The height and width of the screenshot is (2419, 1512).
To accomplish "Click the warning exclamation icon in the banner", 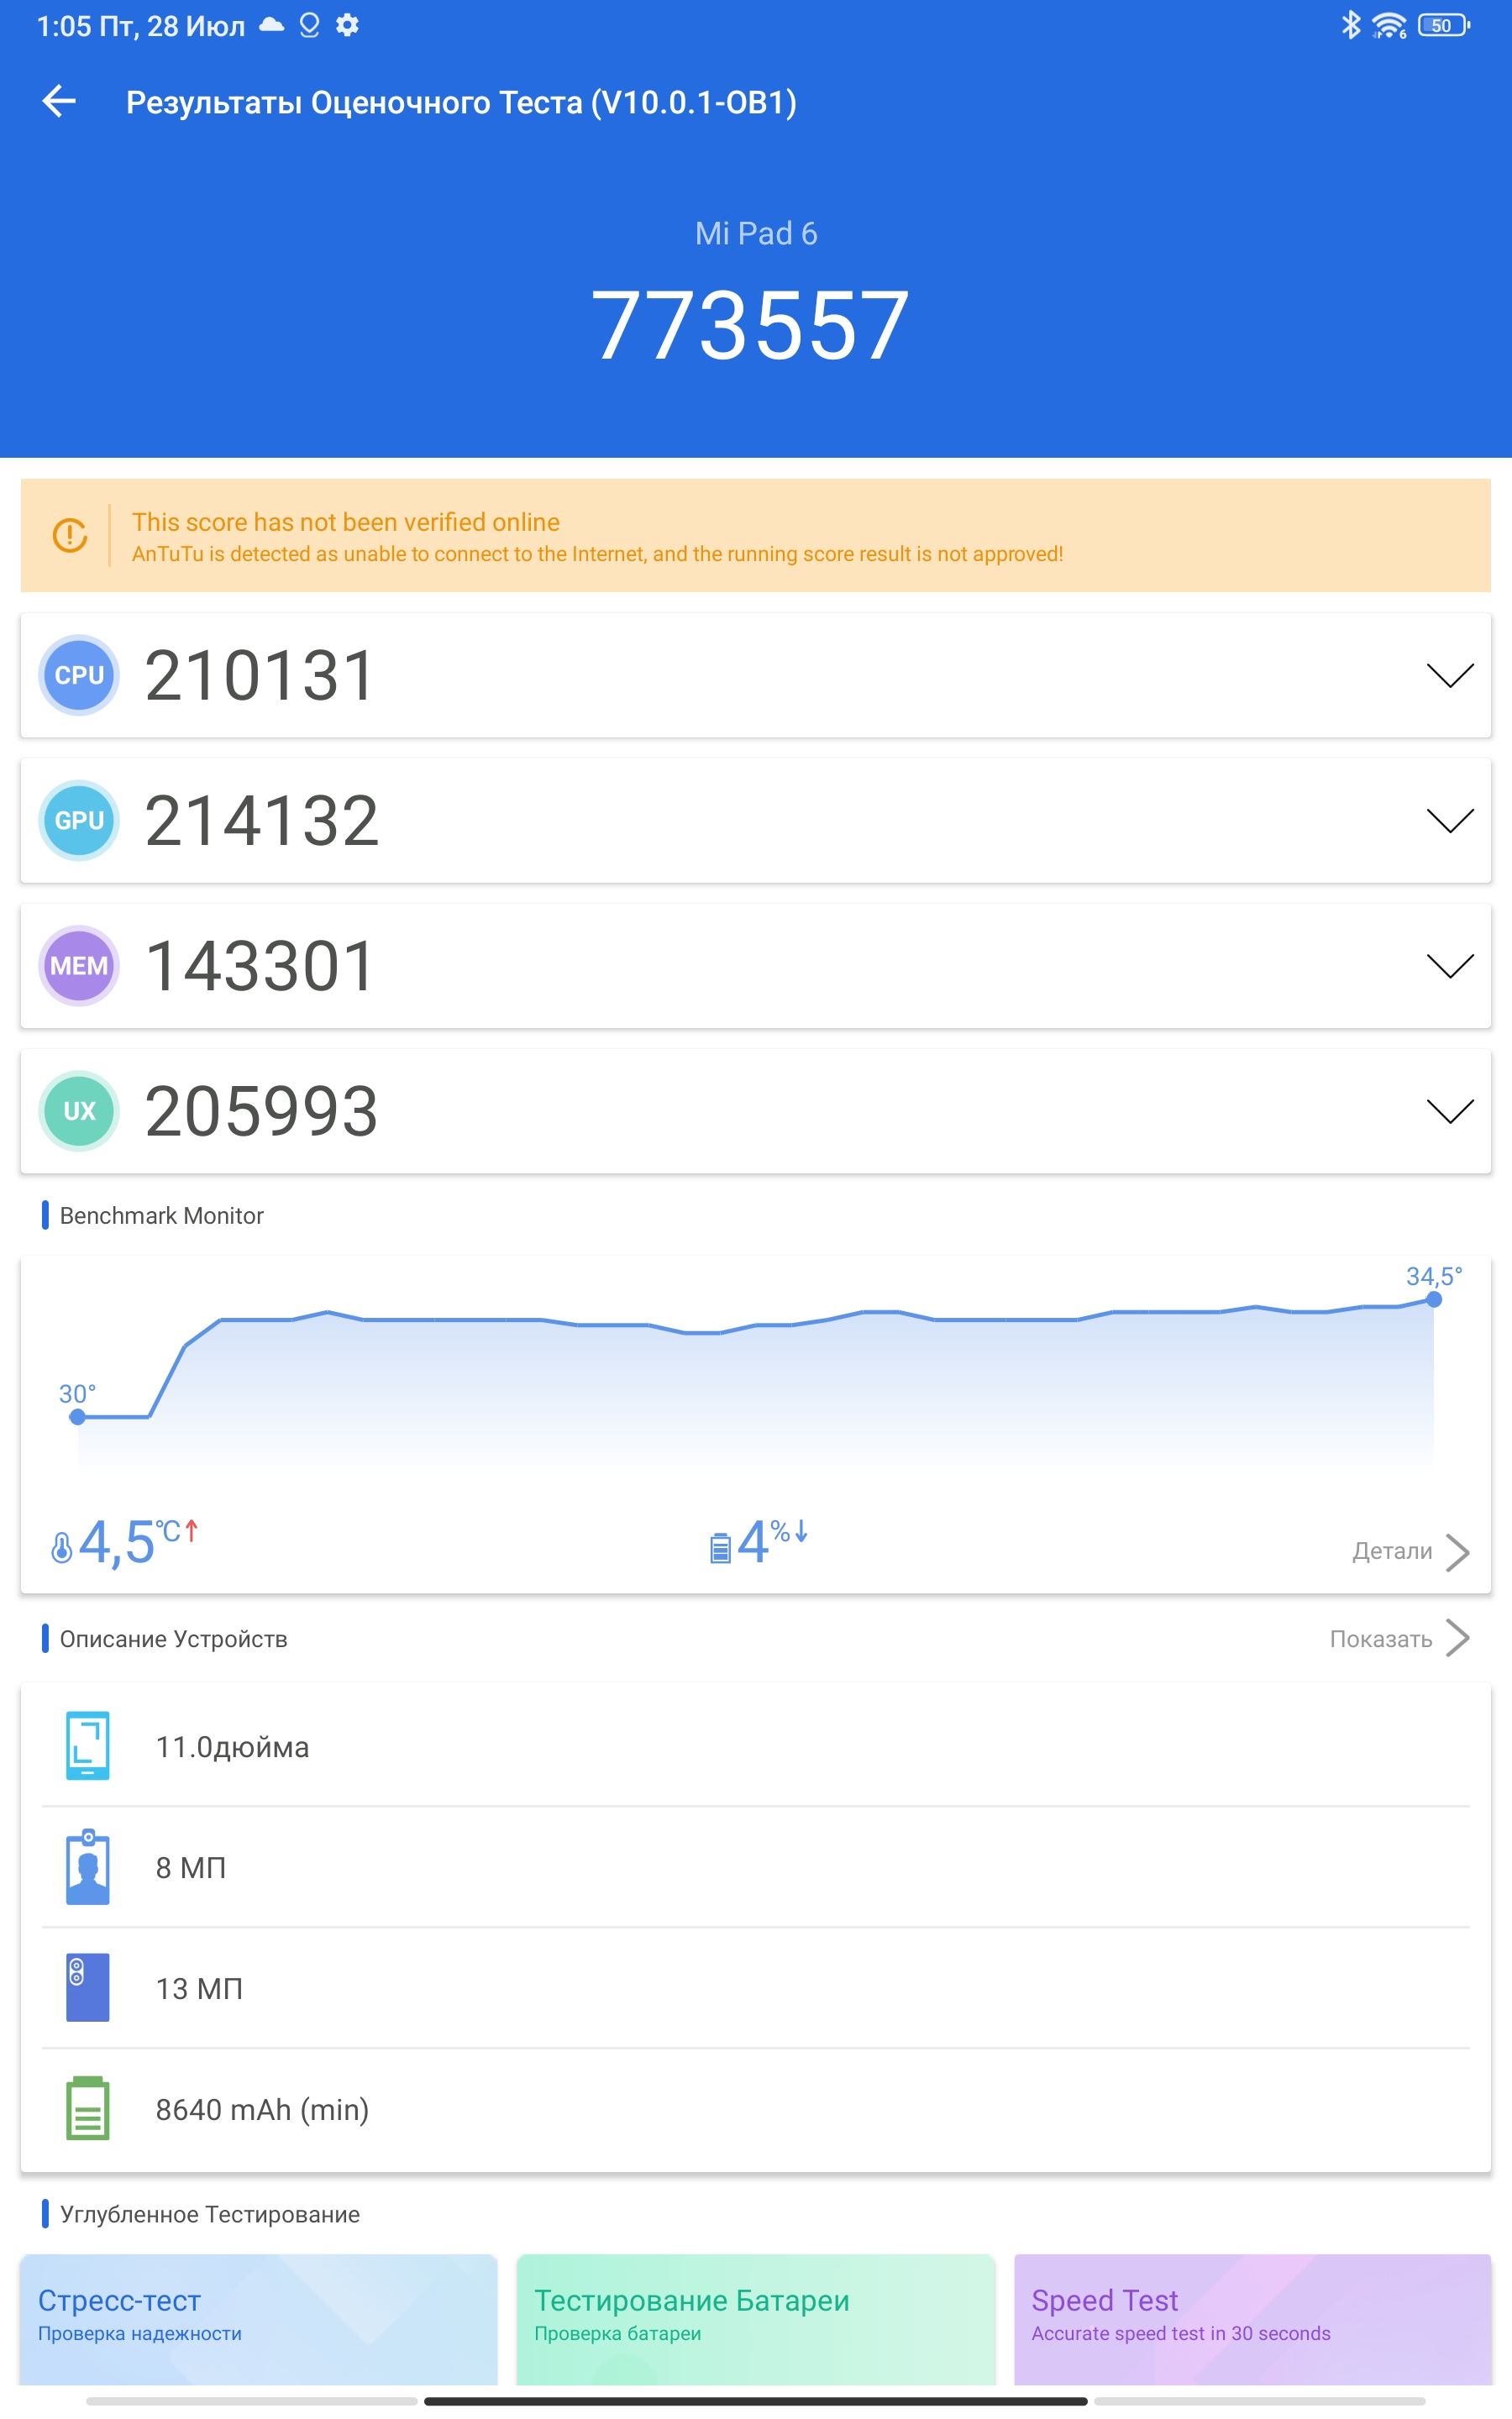I will click(70, 535).
